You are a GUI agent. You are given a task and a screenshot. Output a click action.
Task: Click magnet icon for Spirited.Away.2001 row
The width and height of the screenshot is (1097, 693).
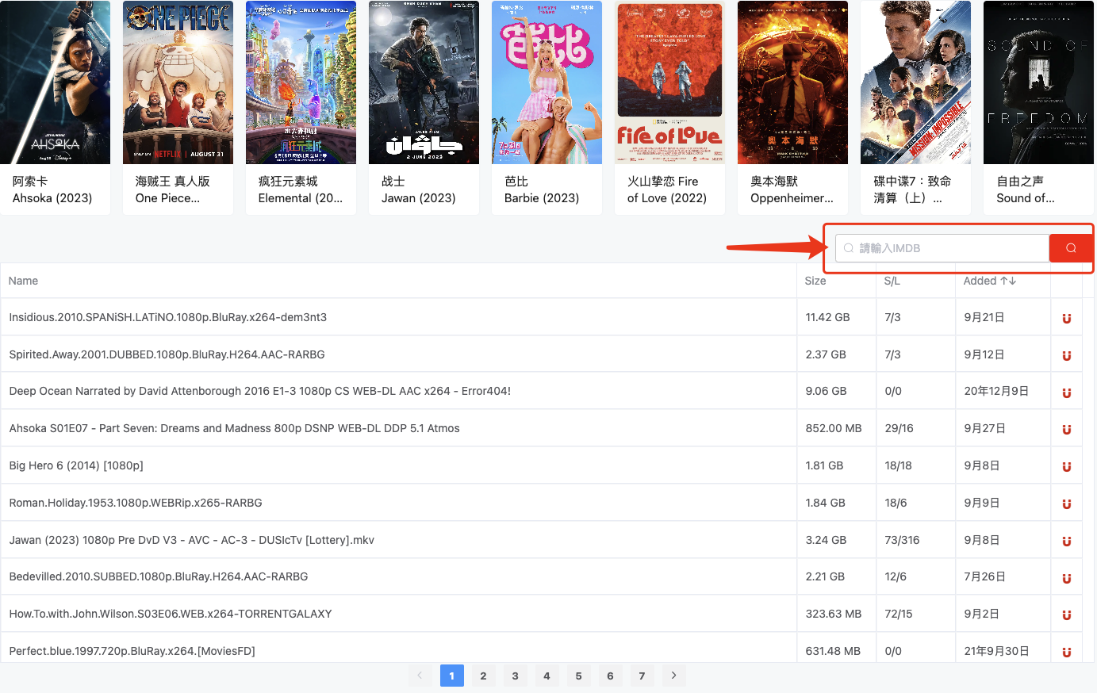1067,355
